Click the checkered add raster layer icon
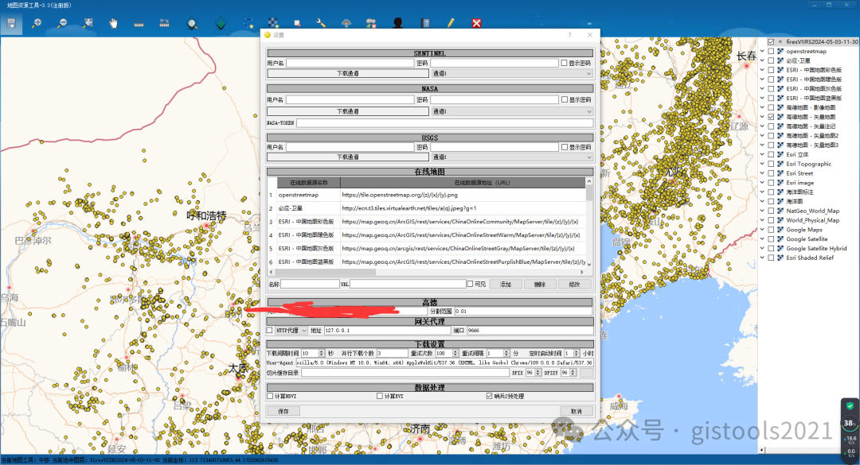This screenshot has width=860, height=465. click(272, 24)
